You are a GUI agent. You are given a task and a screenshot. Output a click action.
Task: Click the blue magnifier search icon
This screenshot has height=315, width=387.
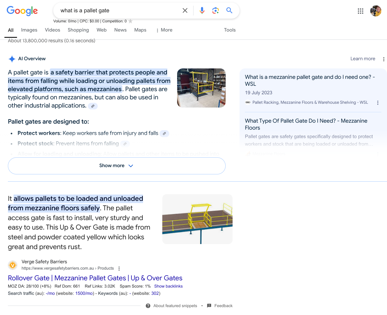(229, 10)
